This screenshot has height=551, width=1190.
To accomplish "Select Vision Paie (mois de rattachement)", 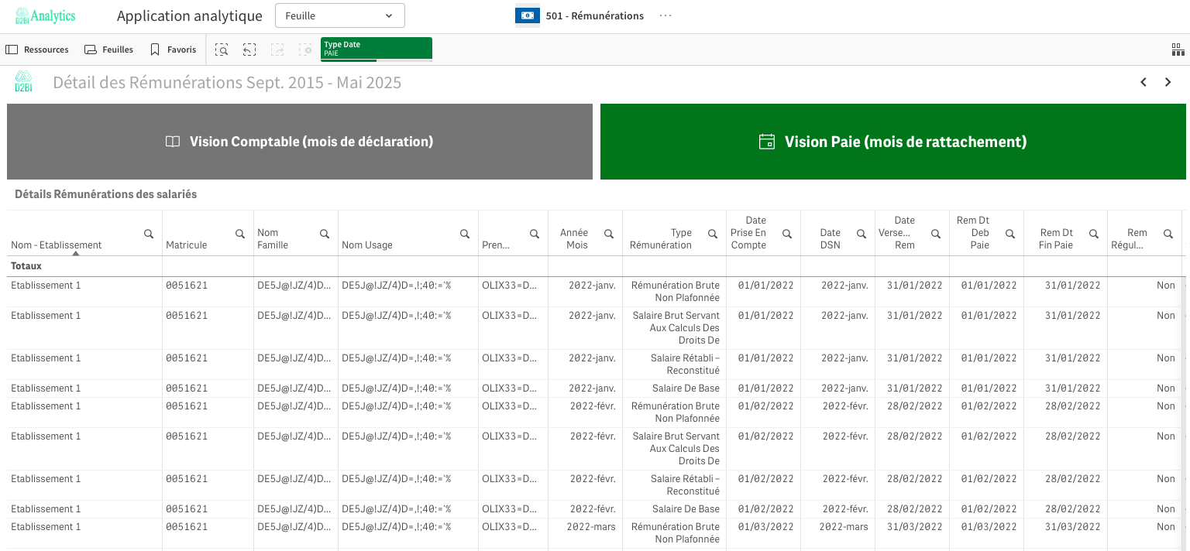I will pyautogui.click(x=892, y=142).
